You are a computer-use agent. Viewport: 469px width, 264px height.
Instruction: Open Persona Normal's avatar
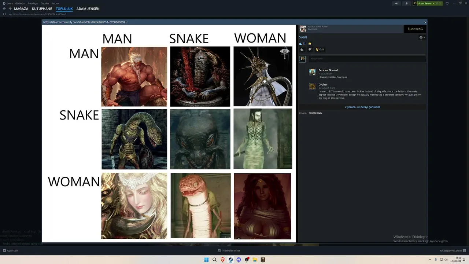pos(312,72)
